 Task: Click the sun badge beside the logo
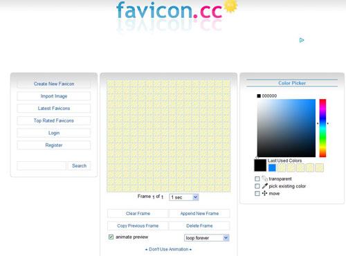230,6
